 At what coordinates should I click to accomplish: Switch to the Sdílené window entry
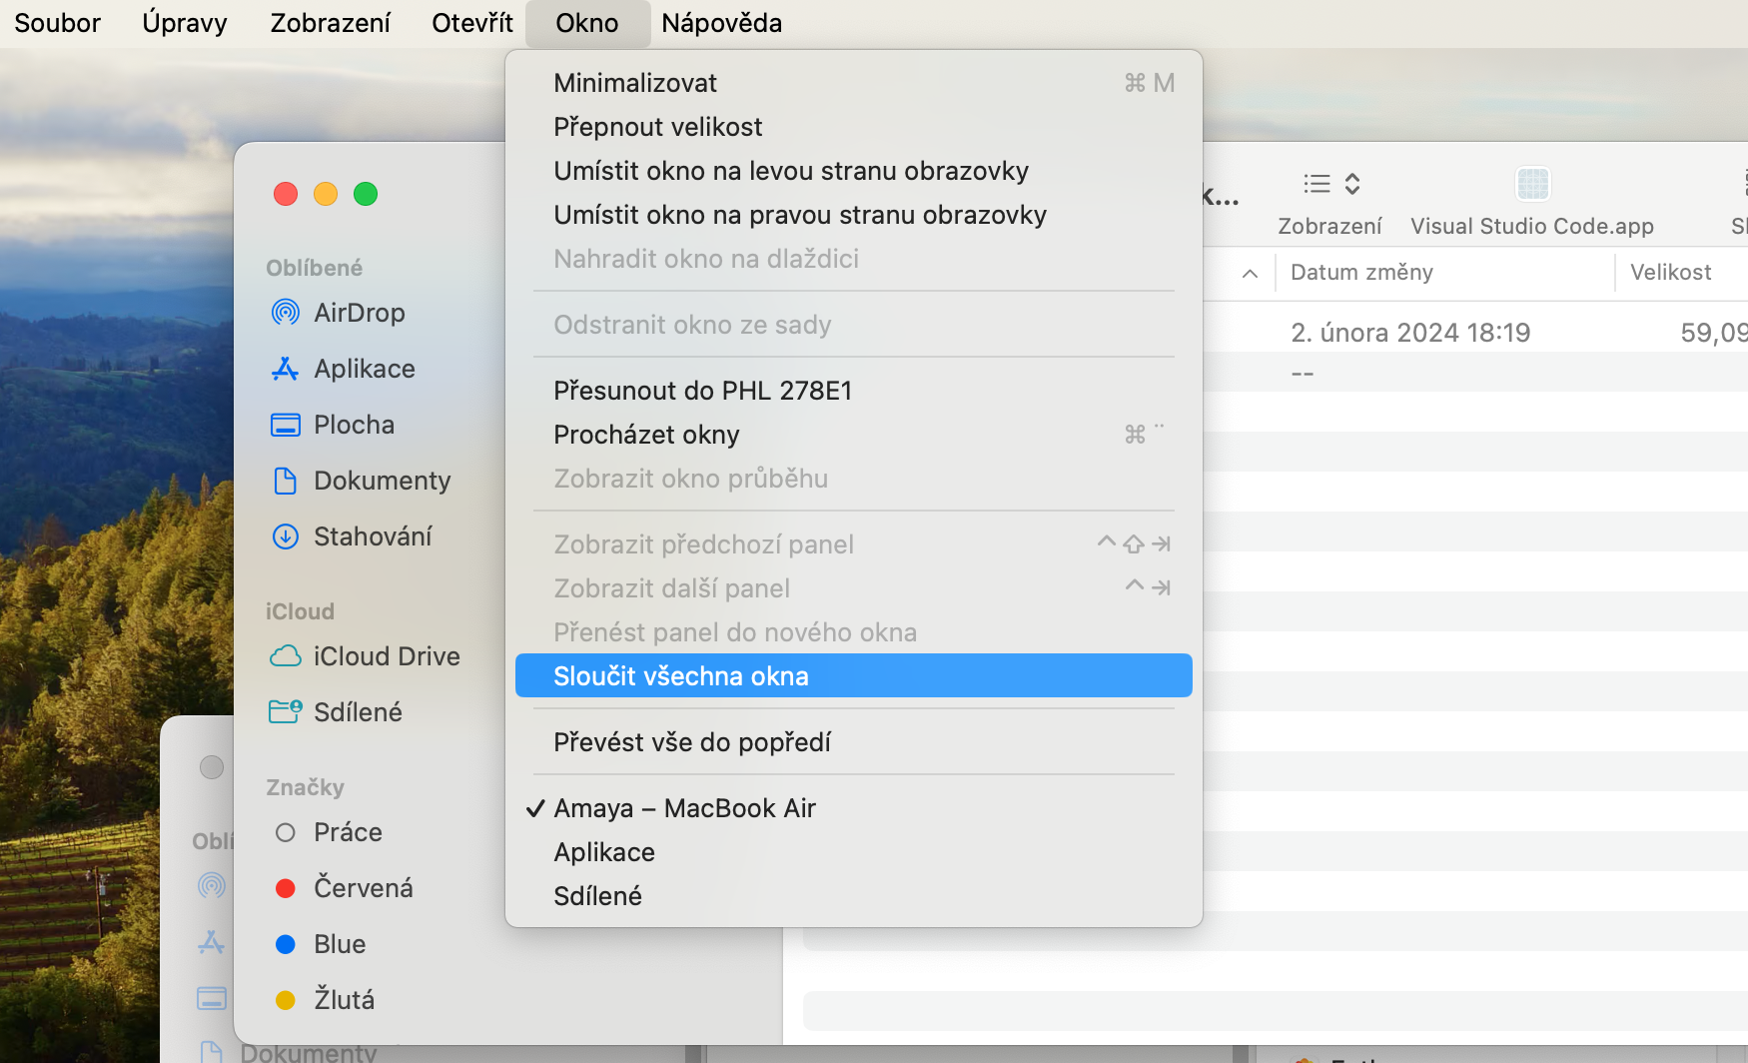(854, 896)
